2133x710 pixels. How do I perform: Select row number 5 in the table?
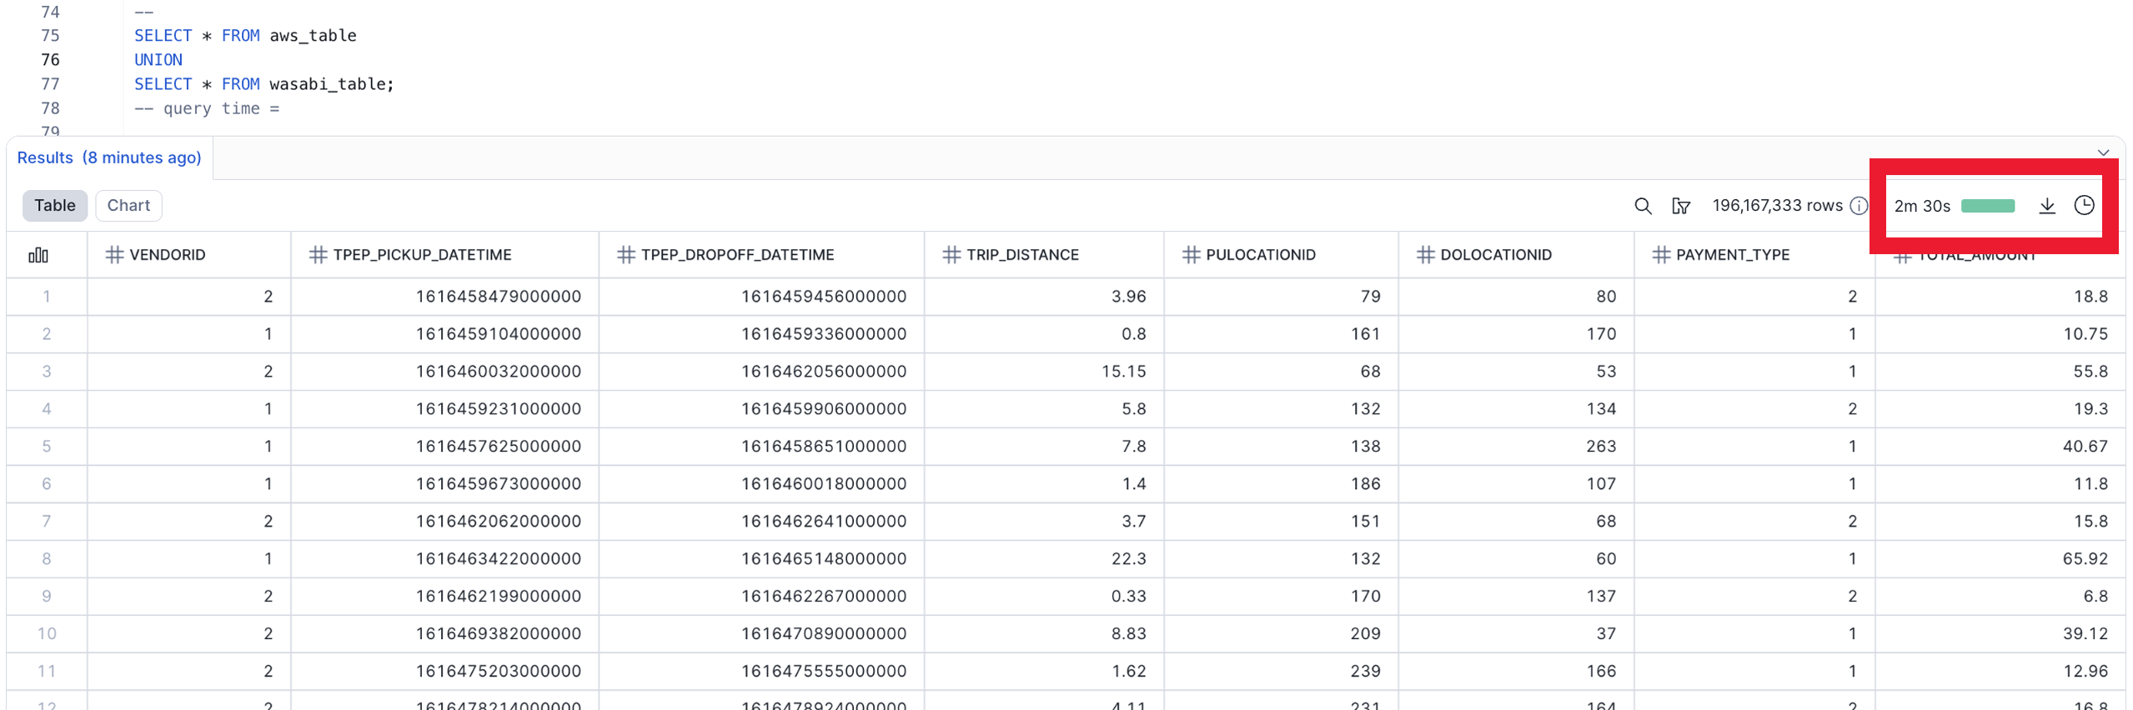coord(47,447)
